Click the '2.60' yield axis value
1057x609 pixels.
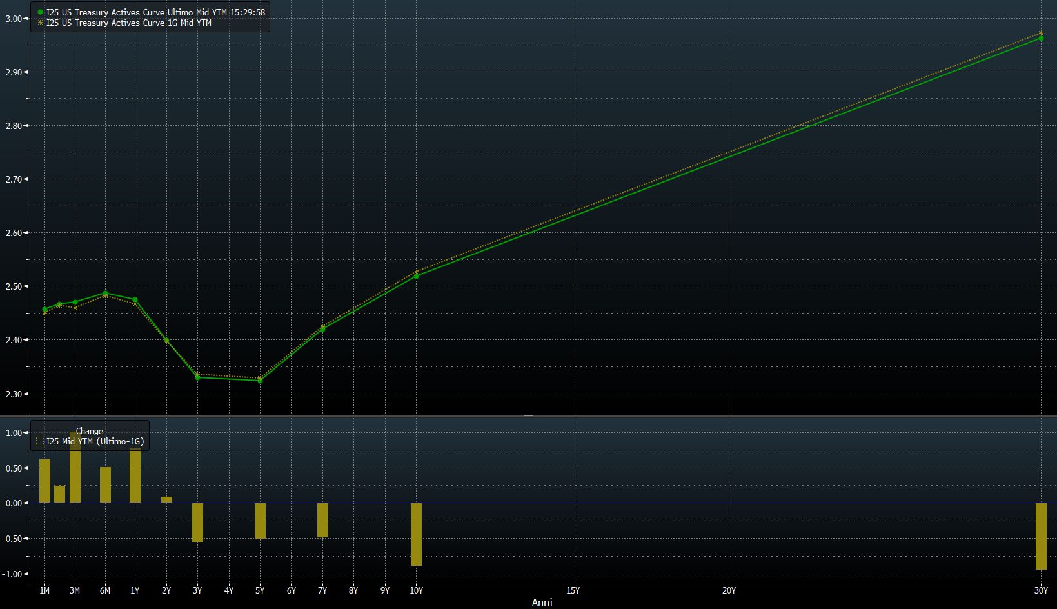pos(14,233)
